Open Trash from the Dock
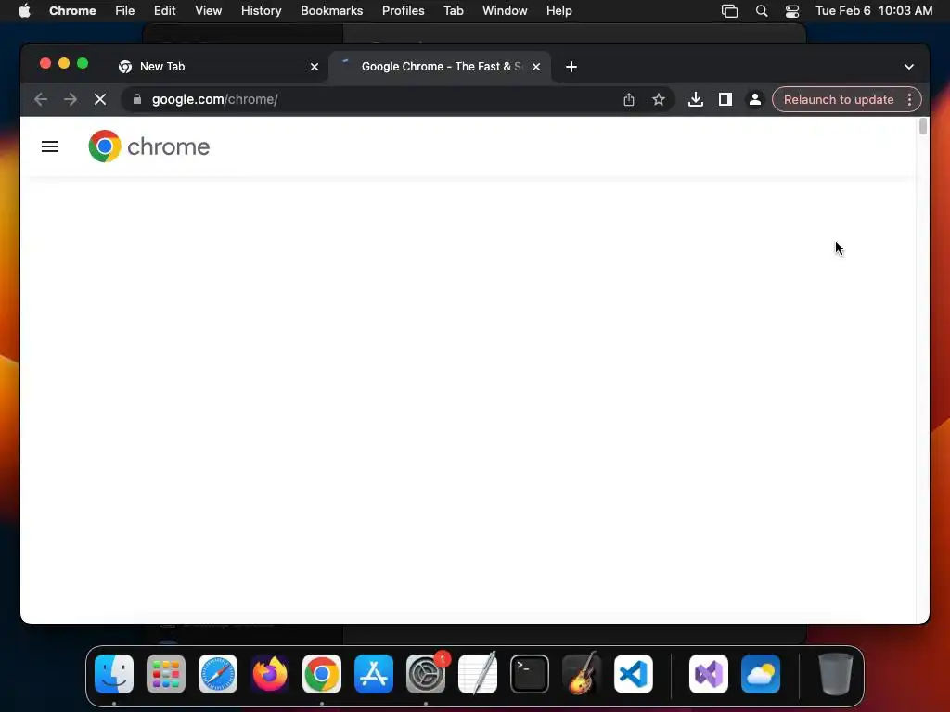Screen dimensions: 950x712 pyautogui.click(x=836, y=674)
